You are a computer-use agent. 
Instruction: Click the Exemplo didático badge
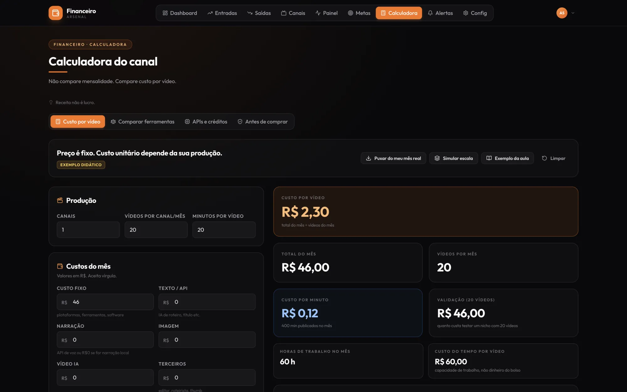tap(81, 165)
